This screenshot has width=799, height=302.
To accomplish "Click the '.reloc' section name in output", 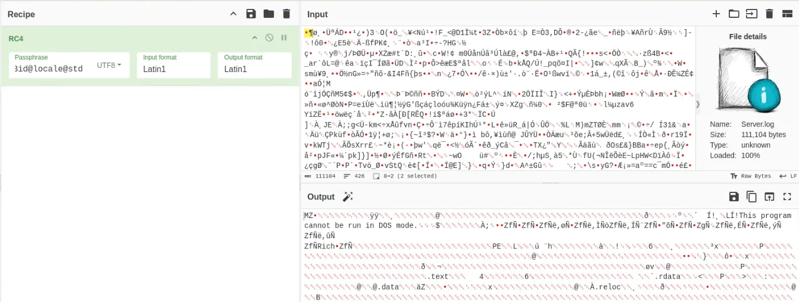I will (x=608, y=287).
